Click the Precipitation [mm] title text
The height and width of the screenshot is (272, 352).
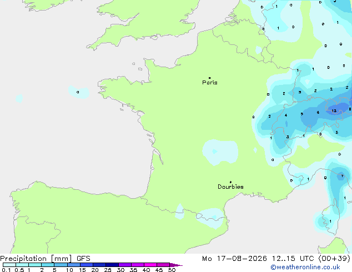(36, 259)
